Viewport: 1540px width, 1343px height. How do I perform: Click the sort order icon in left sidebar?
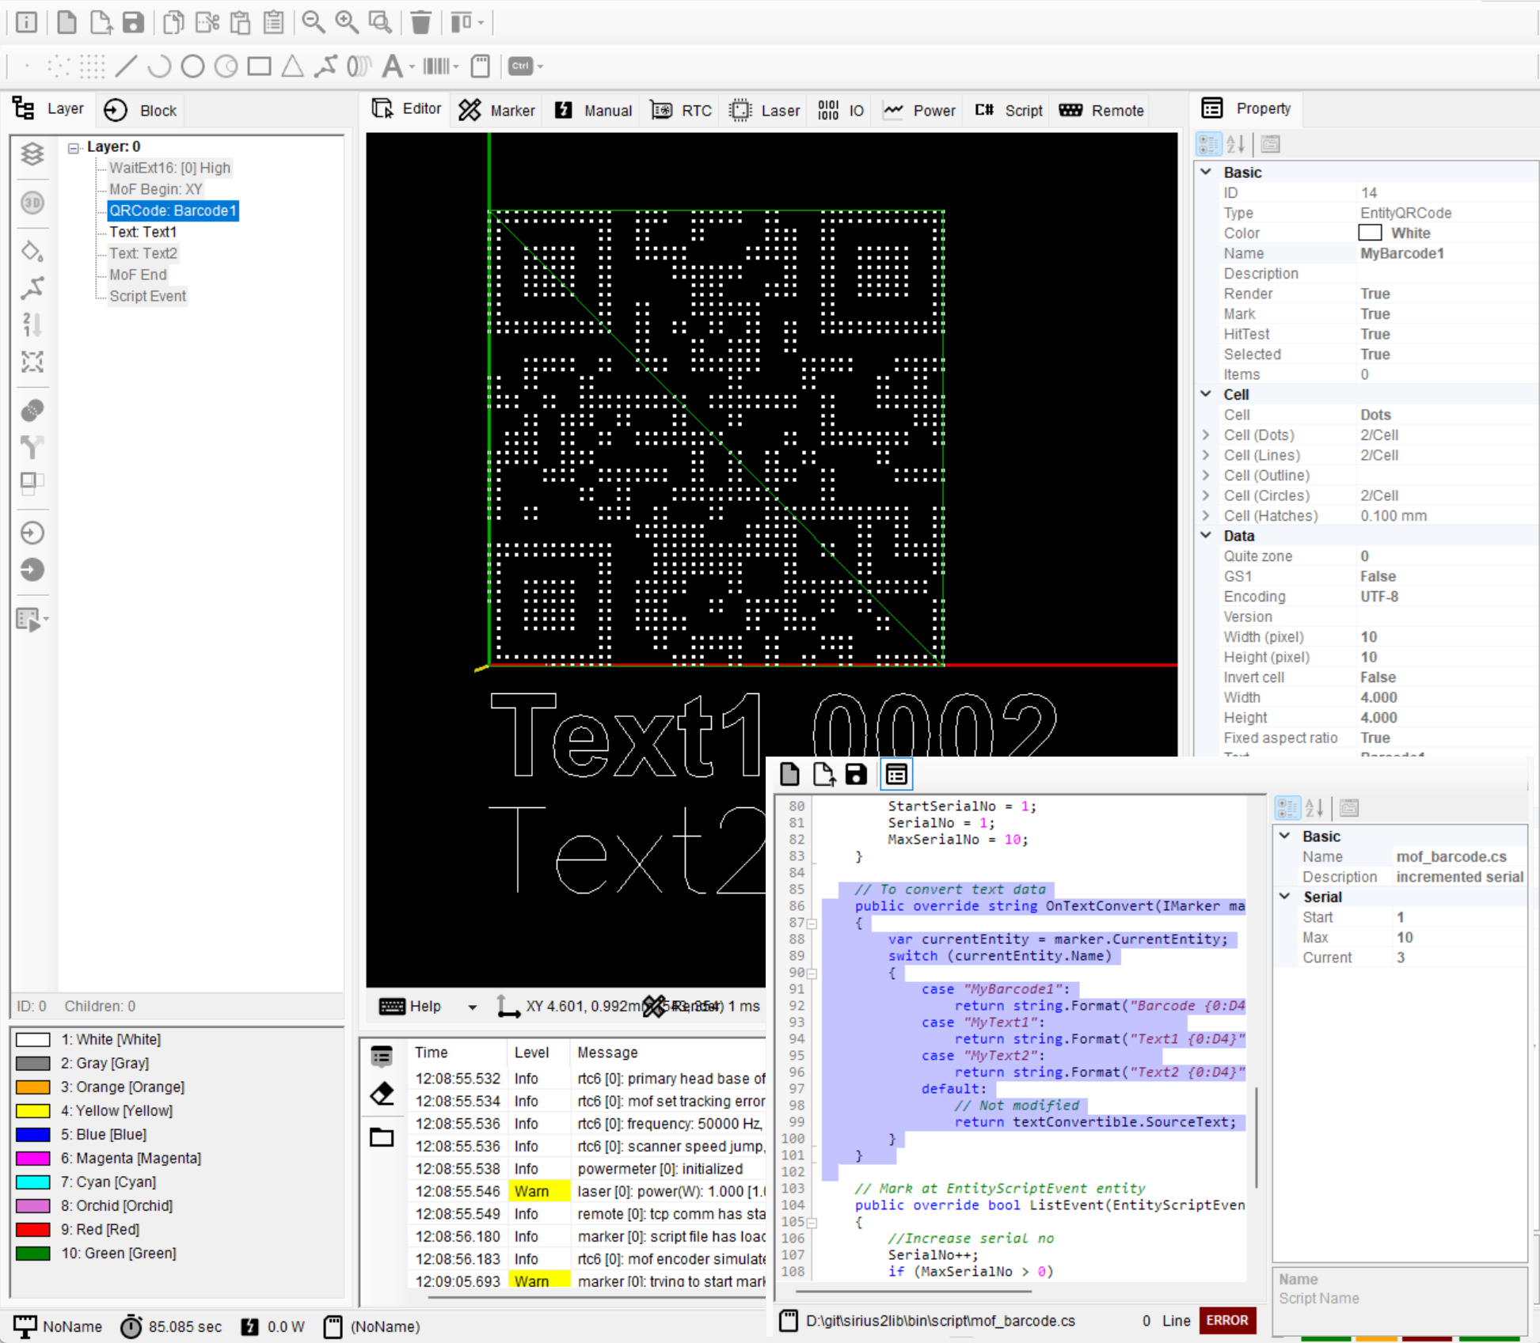32,324
